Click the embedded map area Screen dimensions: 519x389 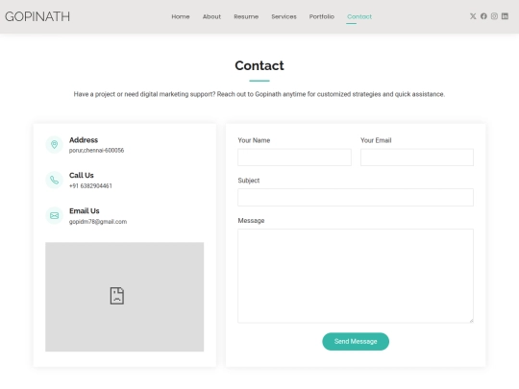pos(124,297)
